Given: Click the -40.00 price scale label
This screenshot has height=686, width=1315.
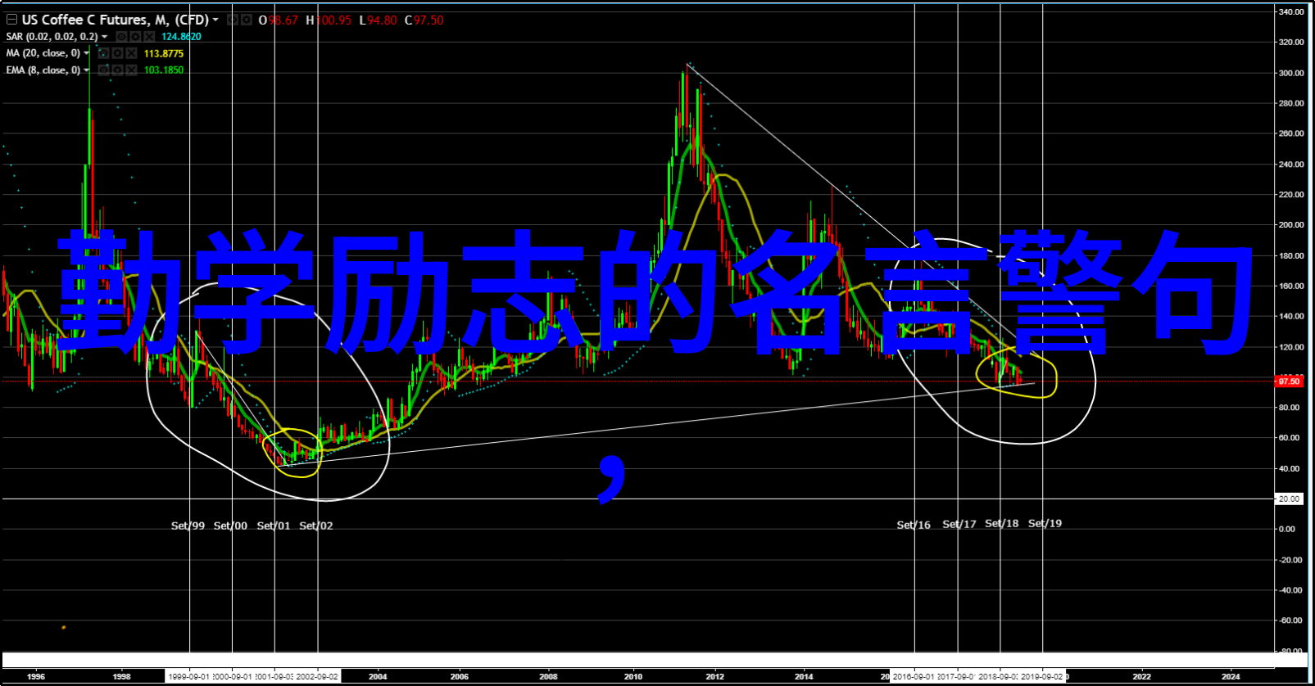Looking at the screenshot, I should tap(1291, 590).
